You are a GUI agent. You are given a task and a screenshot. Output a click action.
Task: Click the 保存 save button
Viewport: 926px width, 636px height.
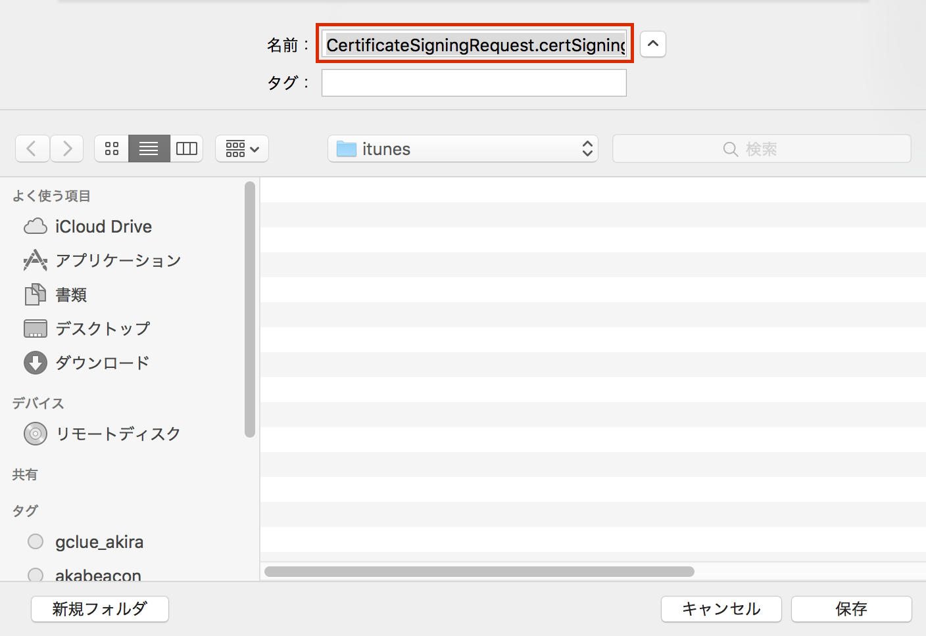pos(851,609)
